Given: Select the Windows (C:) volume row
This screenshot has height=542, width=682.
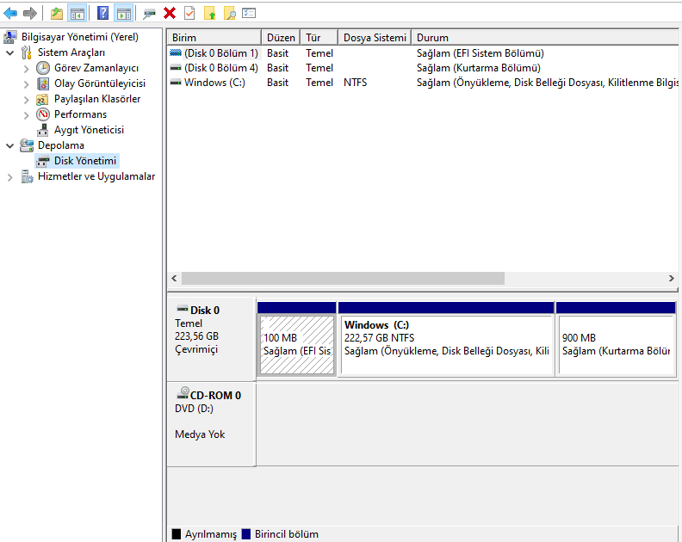Looking at the screenshot, I should point(423,83).
